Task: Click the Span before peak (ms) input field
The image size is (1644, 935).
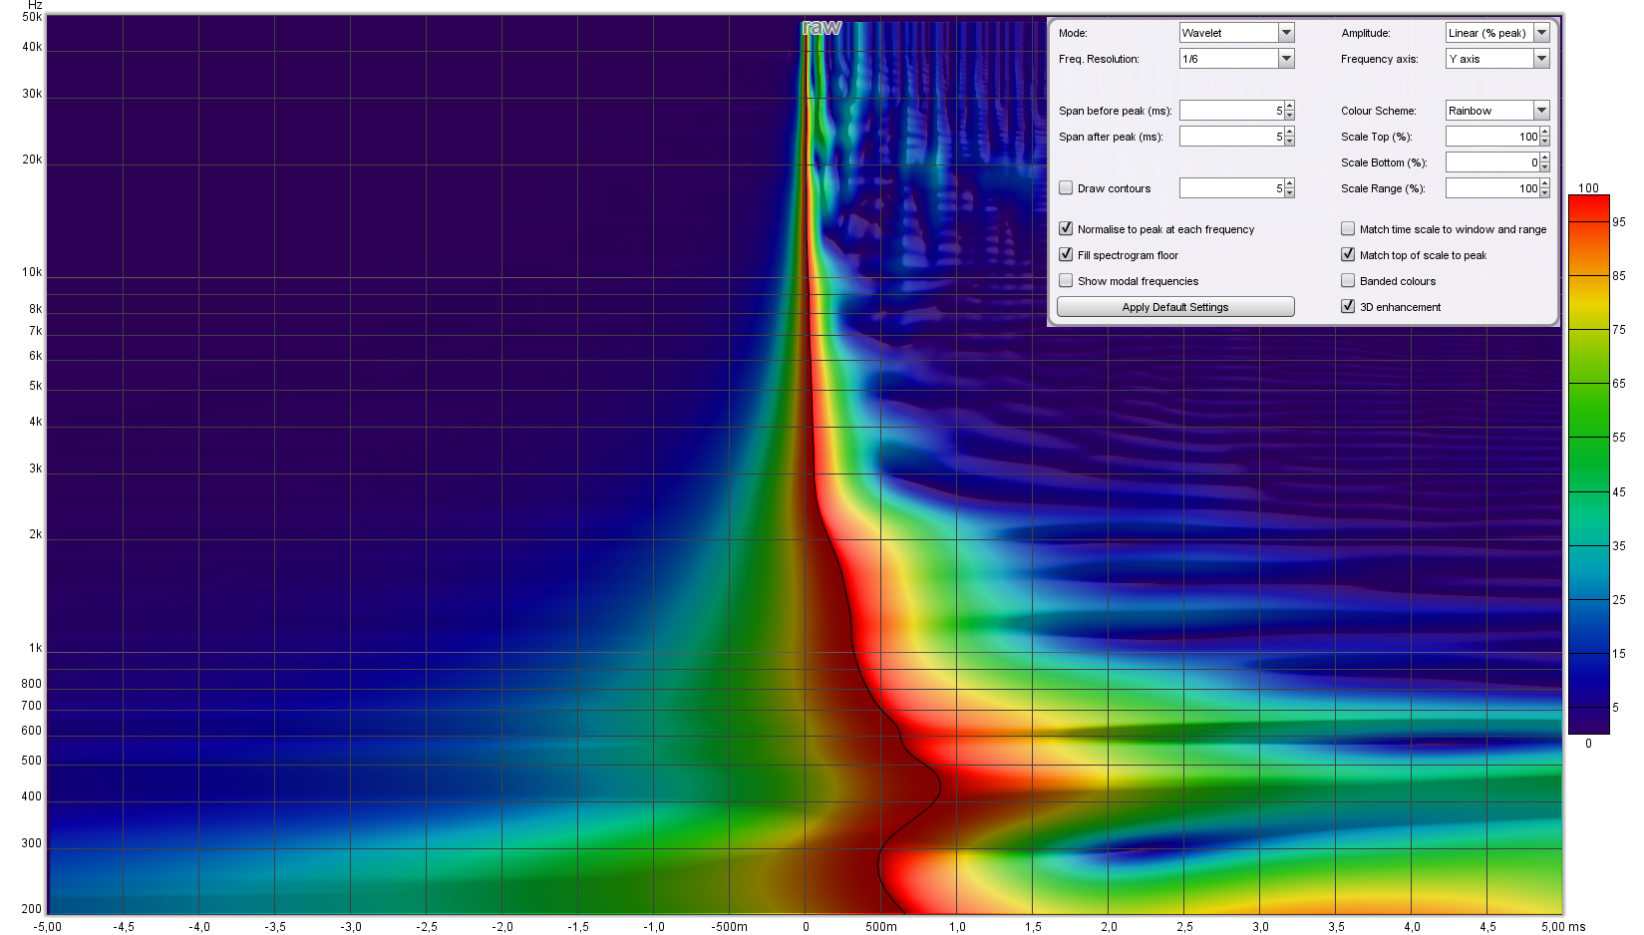Action: 1231,111
